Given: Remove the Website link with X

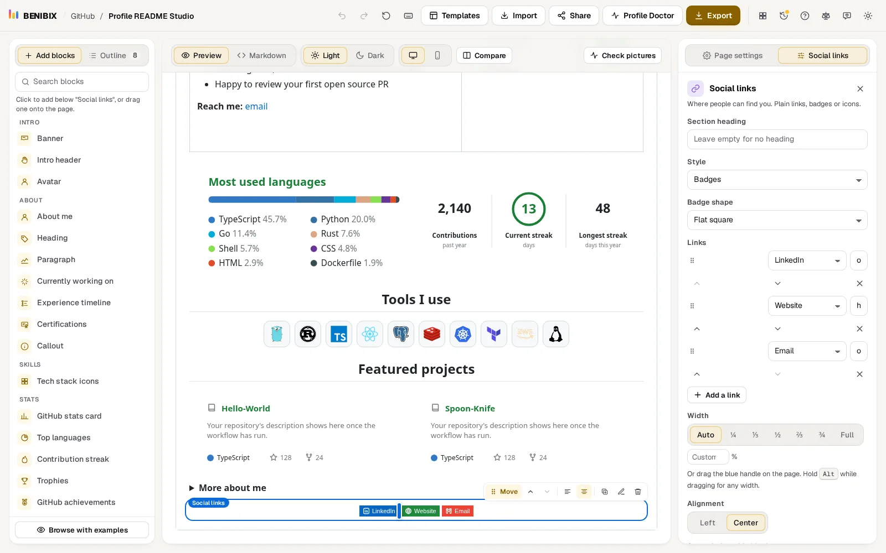Looking at the screenshot, I should click(859, 328).
